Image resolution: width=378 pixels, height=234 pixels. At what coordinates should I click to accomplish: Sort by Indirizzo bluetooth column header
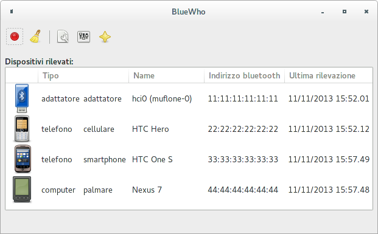[244, 75]
